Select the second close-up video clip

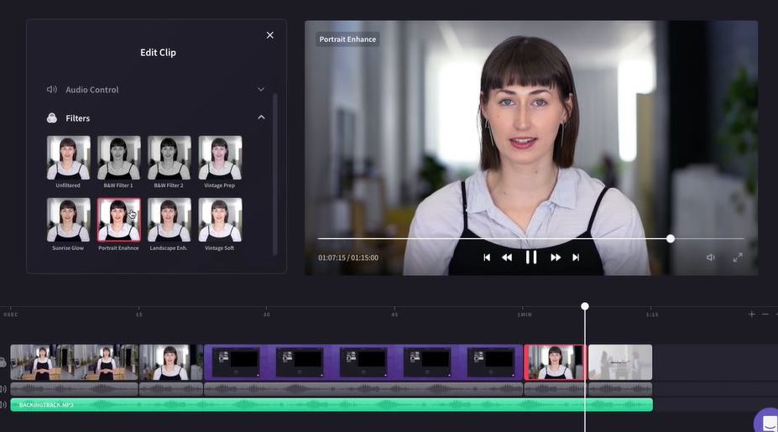[171, 362]
